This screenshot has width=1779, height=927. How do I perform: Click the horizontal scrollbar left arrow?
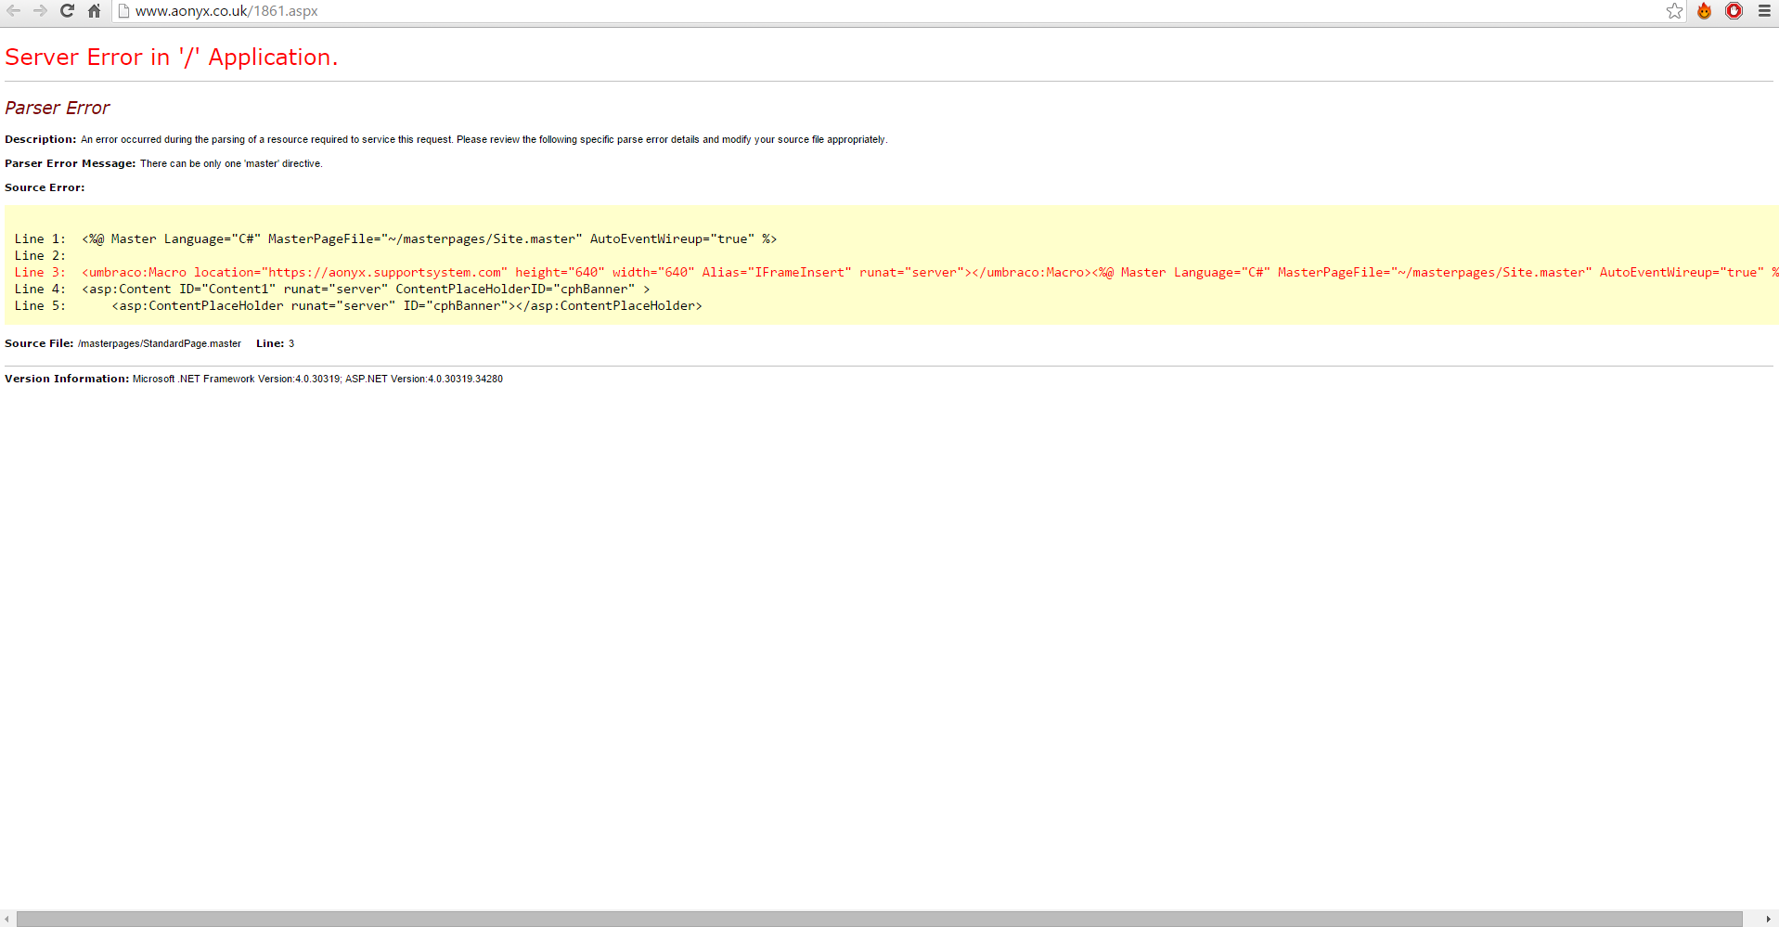(x=6, y=919)
